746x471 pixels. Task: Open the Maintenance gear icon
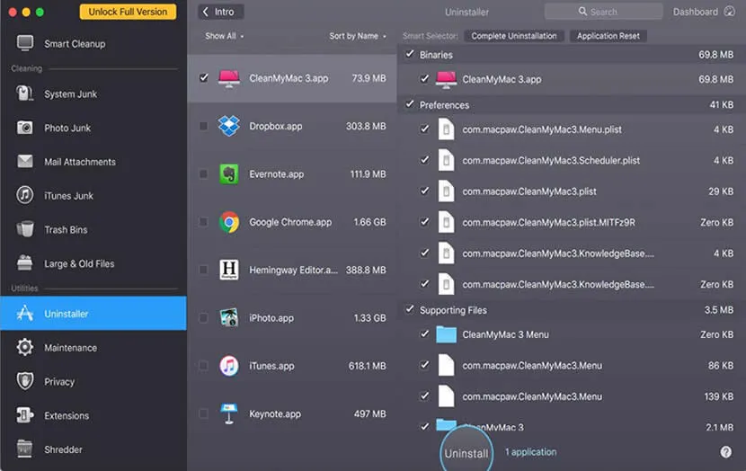click(x=25, y=347)
